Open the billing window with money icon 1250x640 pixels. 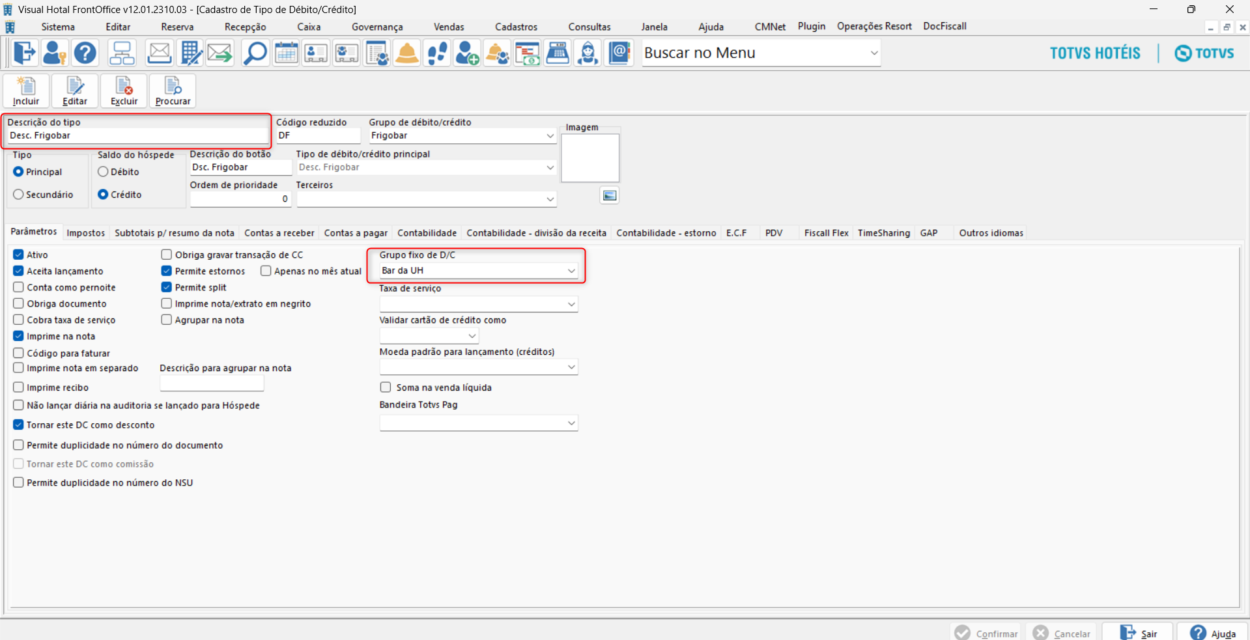[528, 53]
